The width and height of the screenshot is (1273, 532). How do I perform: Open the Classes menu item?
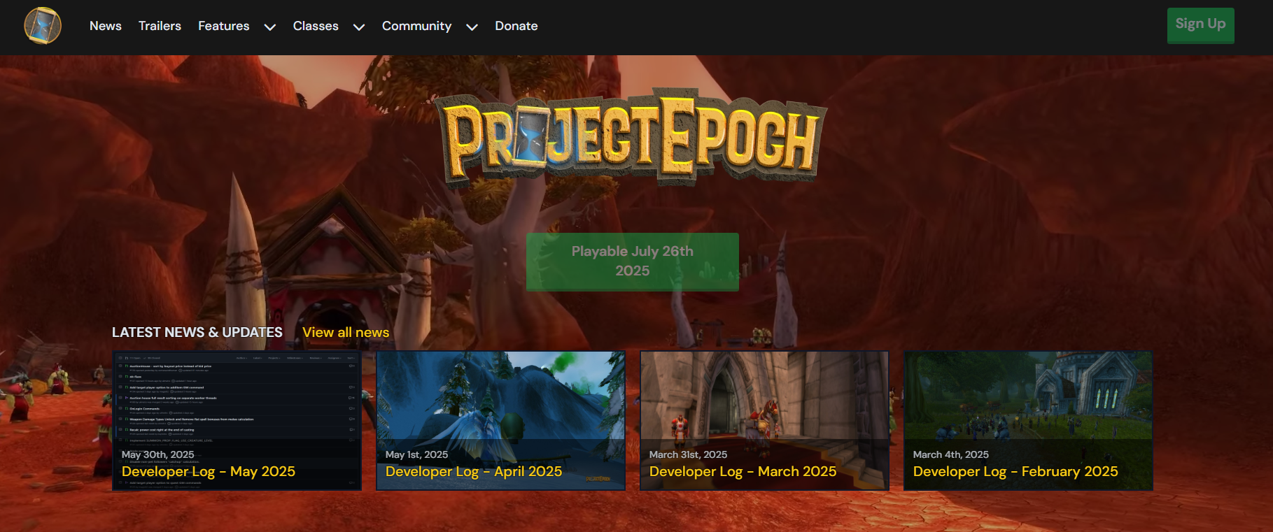[x=316, y=26]
